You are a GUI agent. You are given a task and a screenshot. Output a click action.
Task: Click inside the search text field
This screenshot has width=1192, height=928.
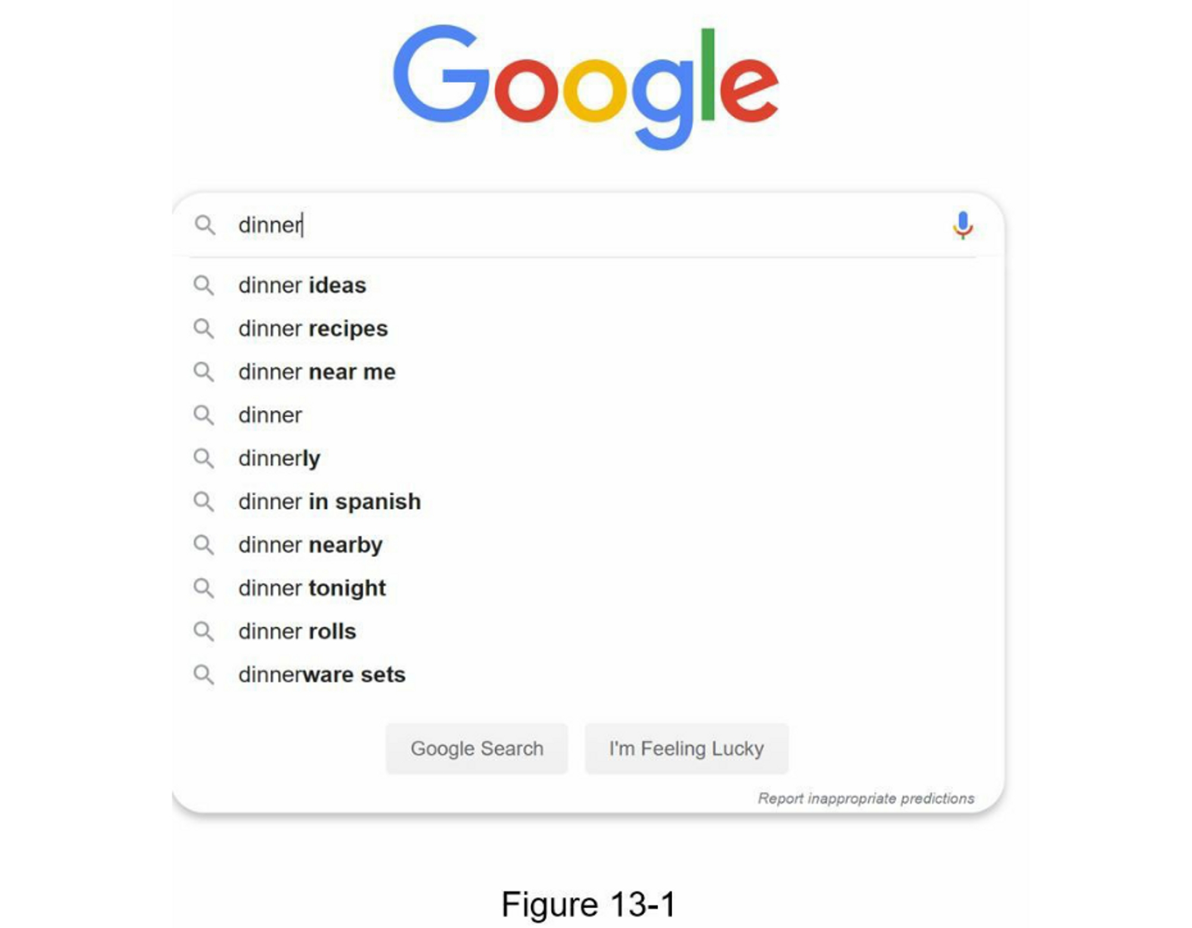coord(566,225)
